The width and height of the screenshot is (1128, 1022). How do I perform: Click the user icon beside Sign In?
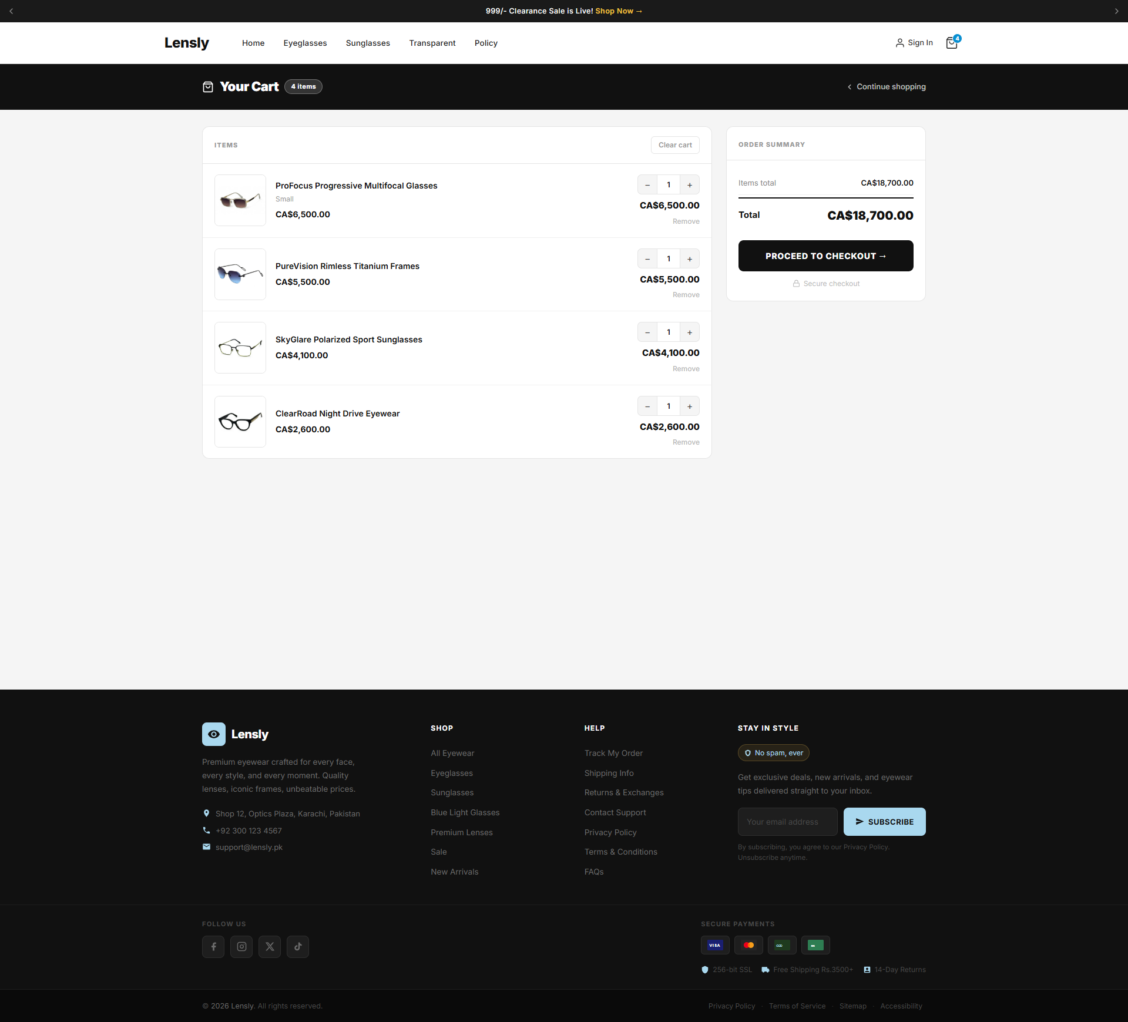tap(899, 43)
